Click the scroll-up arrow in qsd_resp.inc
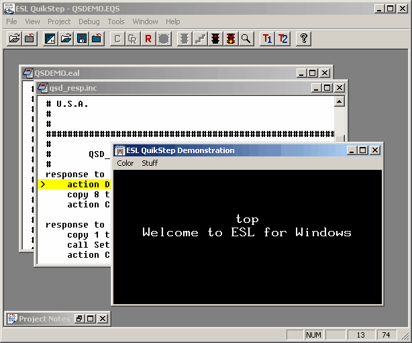 click(340, 101)
